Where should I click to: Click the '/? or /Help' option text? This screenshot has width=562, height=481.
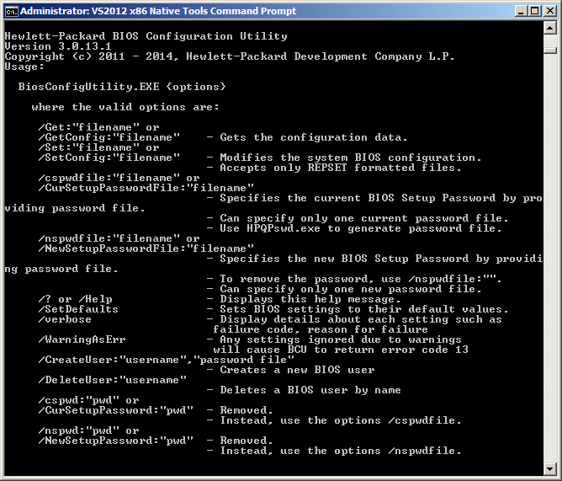click(x=75, y=299)
